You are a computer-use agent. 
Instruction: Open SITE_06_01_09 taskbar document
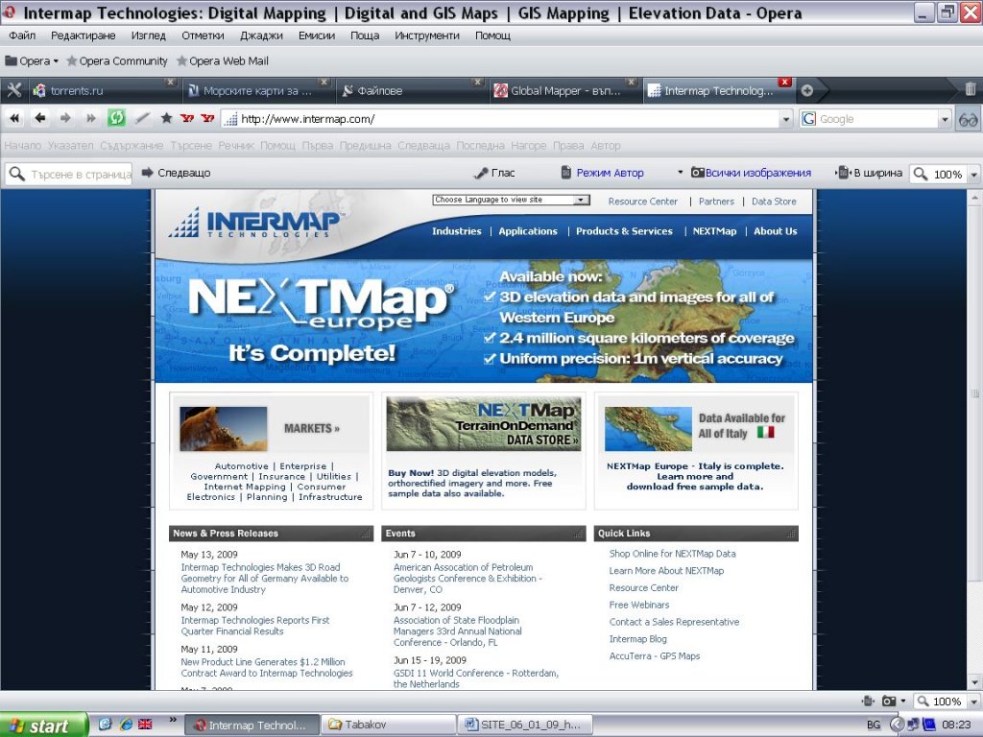[x=524, y=725]
